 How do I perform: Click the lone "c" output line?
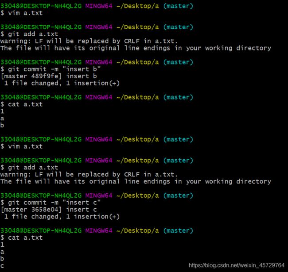[2, 266]
